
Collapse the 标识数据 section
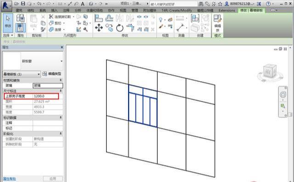point(61,117)
